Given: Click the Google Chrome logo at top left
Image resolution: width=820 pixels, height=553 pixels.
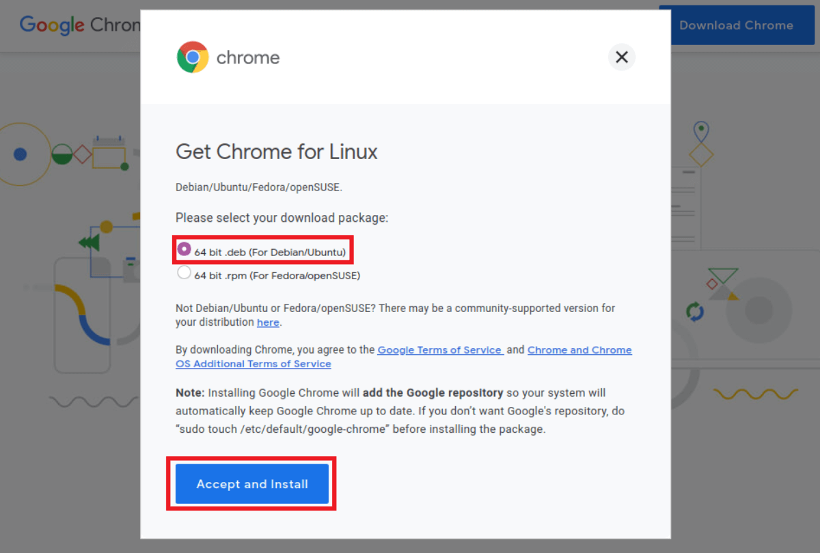Looking at the screenshot, I should (68, 25).
